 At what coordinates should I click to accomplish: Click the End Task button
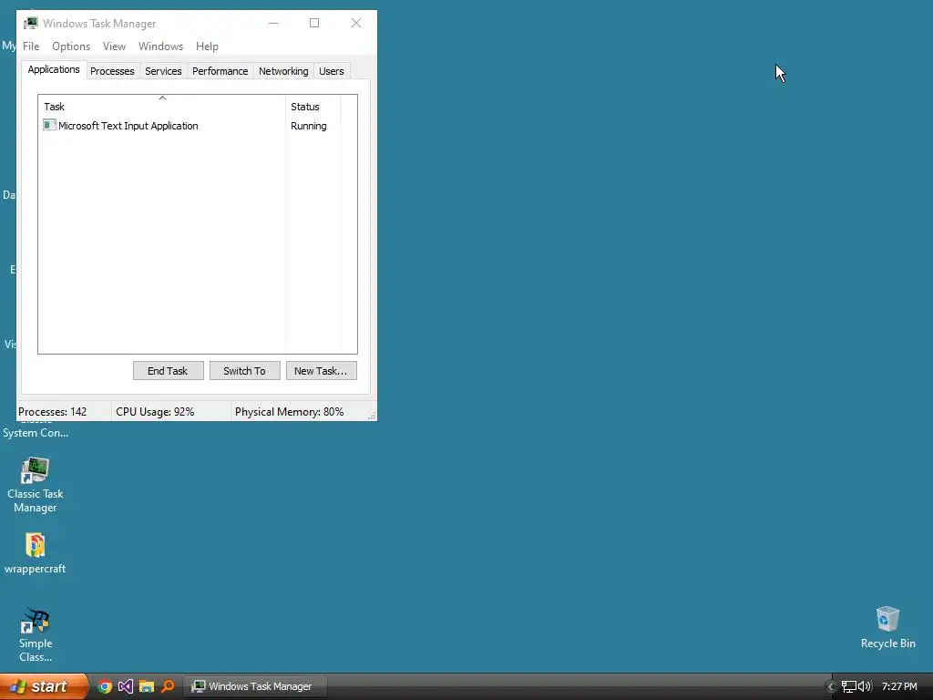[x=168, y=371]
